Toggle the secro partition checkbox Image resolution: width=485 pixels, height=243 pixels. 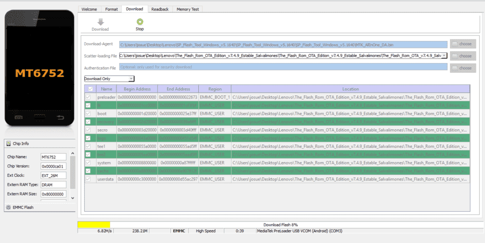pyautogui.click(x=88, y=130)
